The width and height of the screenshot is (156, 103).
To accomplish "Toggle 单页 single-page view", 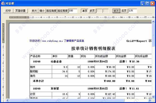I will click(85, 11).
